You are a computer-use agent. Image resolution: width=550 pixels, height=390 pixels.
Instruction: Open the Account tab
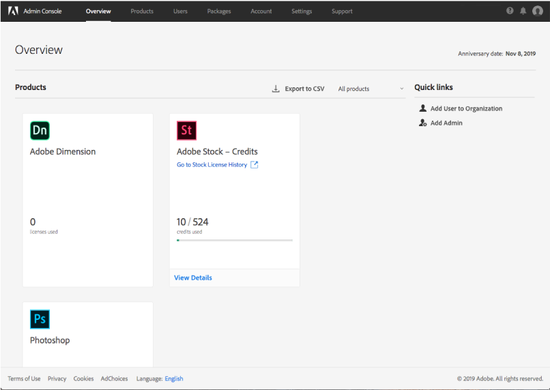click(261, 11)
